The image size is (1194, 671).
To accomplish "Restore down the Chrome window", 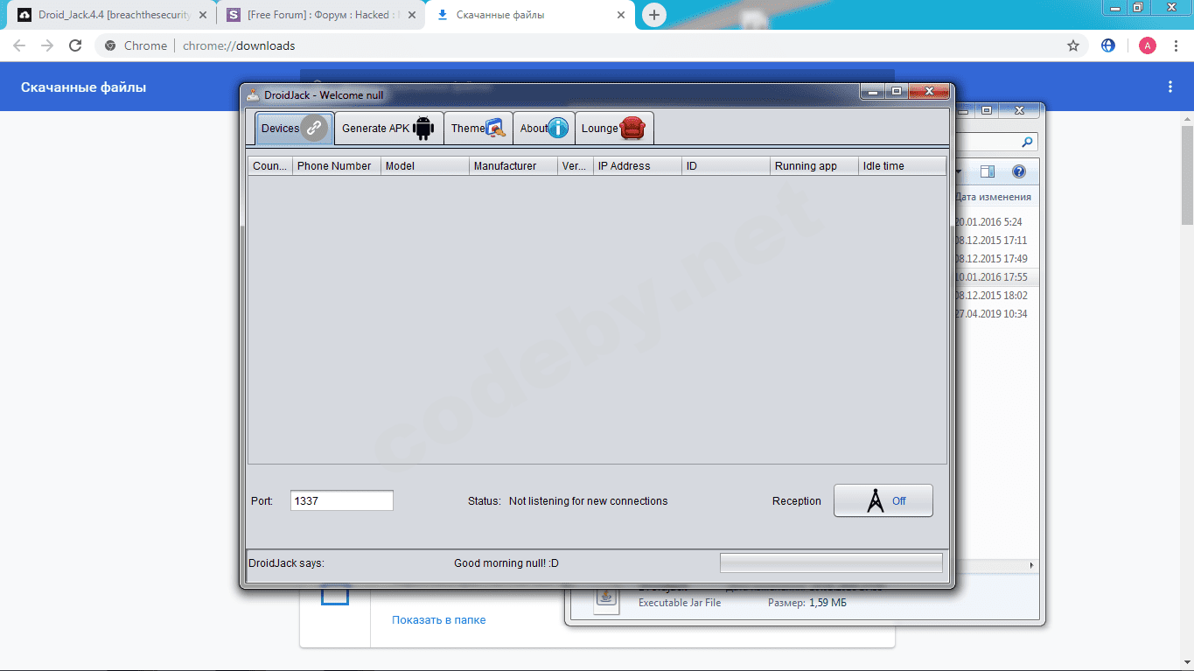I will point(1138,7).
